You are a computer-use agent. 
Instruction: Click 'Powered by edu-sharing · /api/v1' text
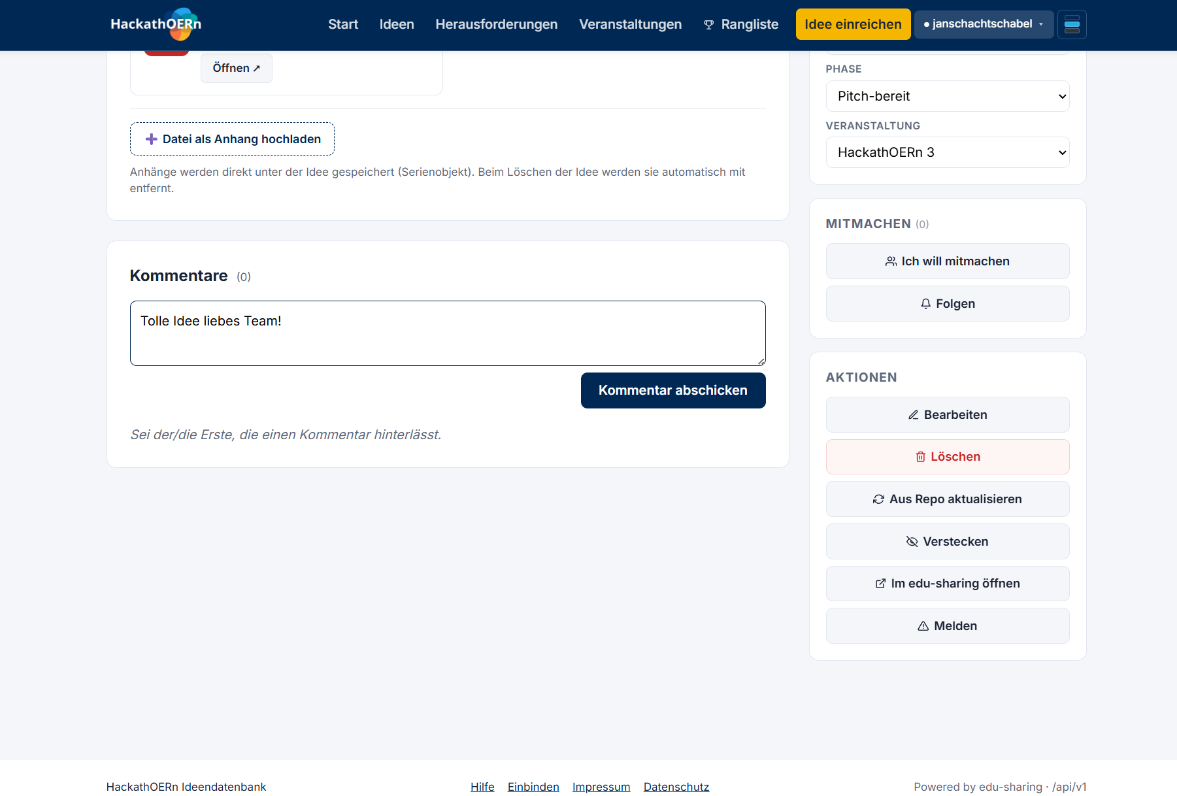[1000, 787]
